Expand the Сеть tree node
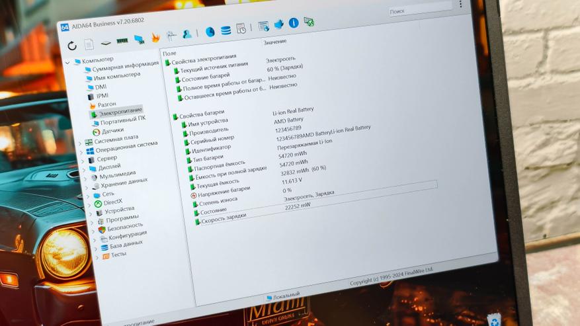 click(x=89, y=196)
